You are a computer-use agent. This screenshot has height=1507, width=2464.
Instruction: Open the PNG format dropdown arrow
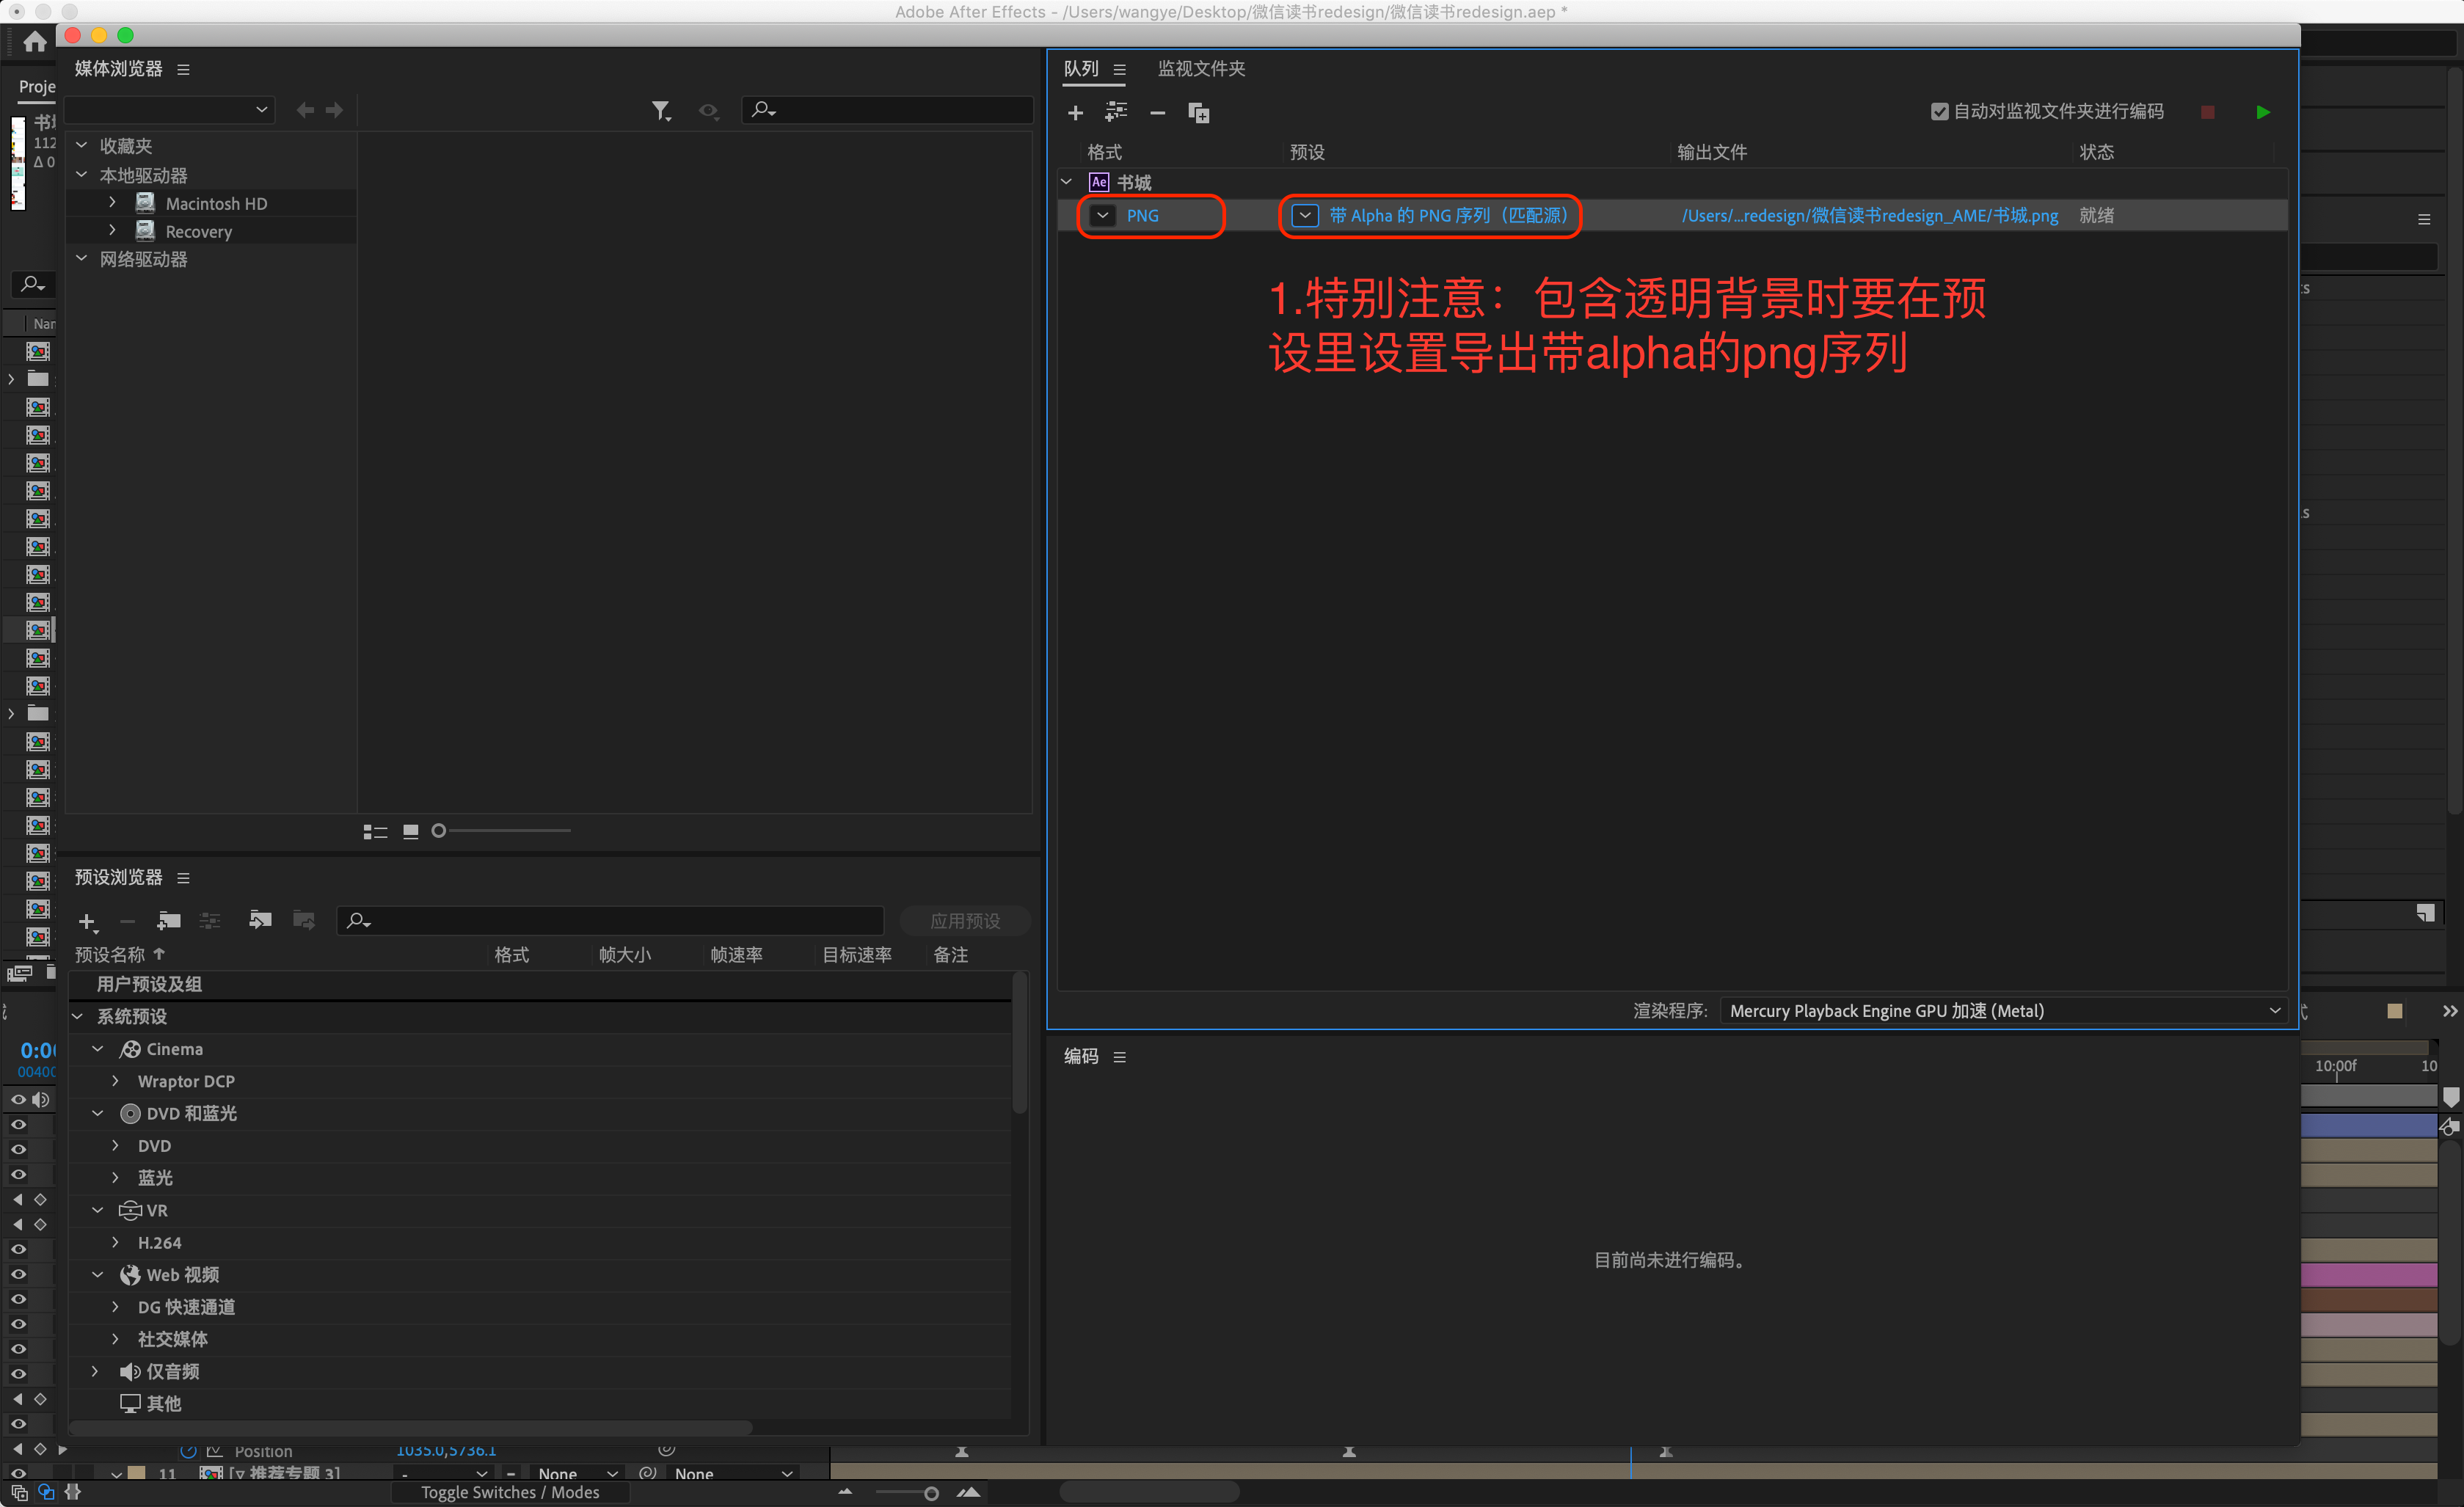(1103, 215)
